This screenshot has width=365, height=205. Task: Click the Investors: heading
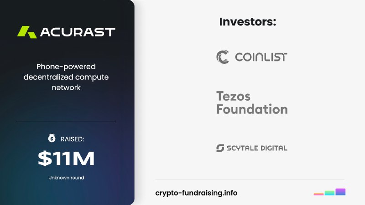click(248, 21)
